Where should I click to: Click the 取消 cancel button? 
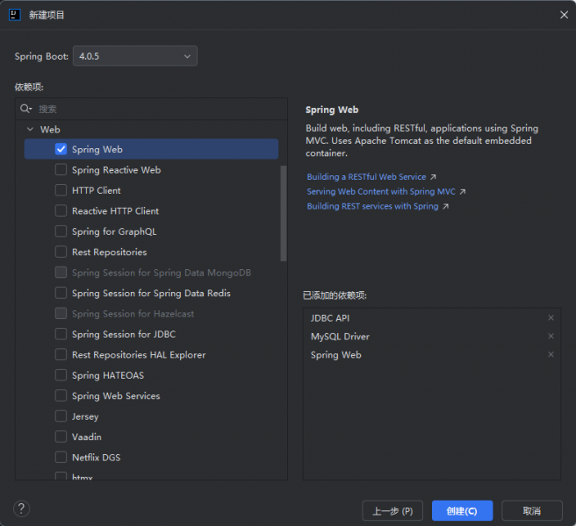[532, 510]
